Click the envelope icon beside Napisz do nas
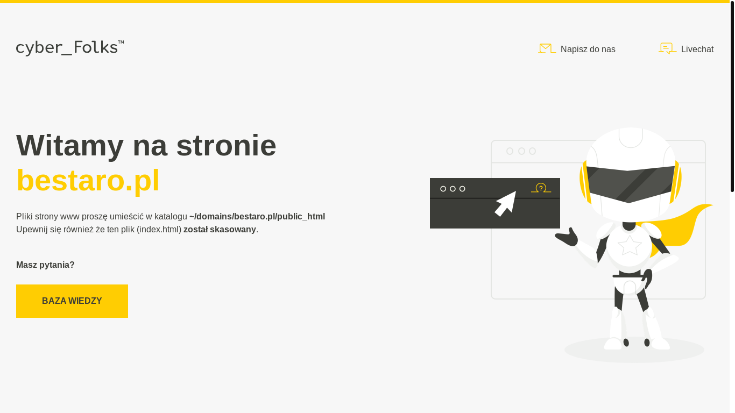 (x=546, y=48)
